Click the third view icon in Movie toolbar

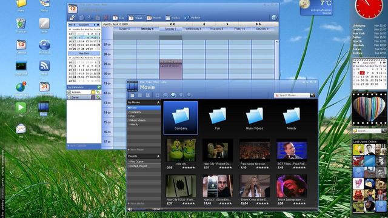(x=148, y=95)
